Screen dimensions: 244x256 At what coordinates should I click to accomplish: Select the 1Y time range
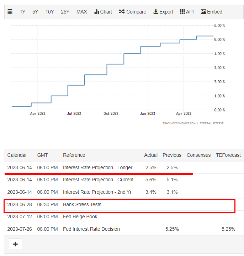point(22,12)
